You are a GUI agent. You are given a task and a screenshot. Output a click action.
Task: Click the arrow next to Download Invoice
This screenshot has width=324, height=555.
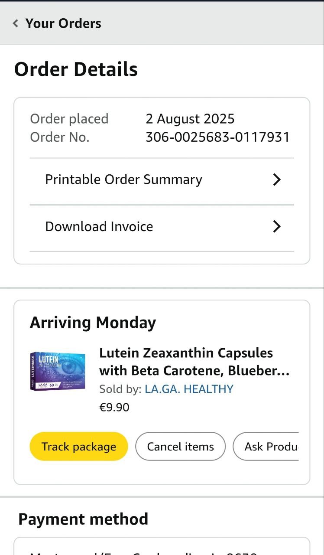click(x=277, y=226)
